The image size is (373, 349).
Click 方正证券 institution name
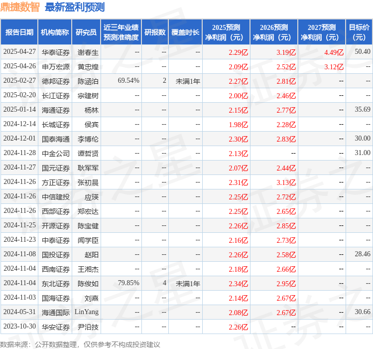coord(56,182)
